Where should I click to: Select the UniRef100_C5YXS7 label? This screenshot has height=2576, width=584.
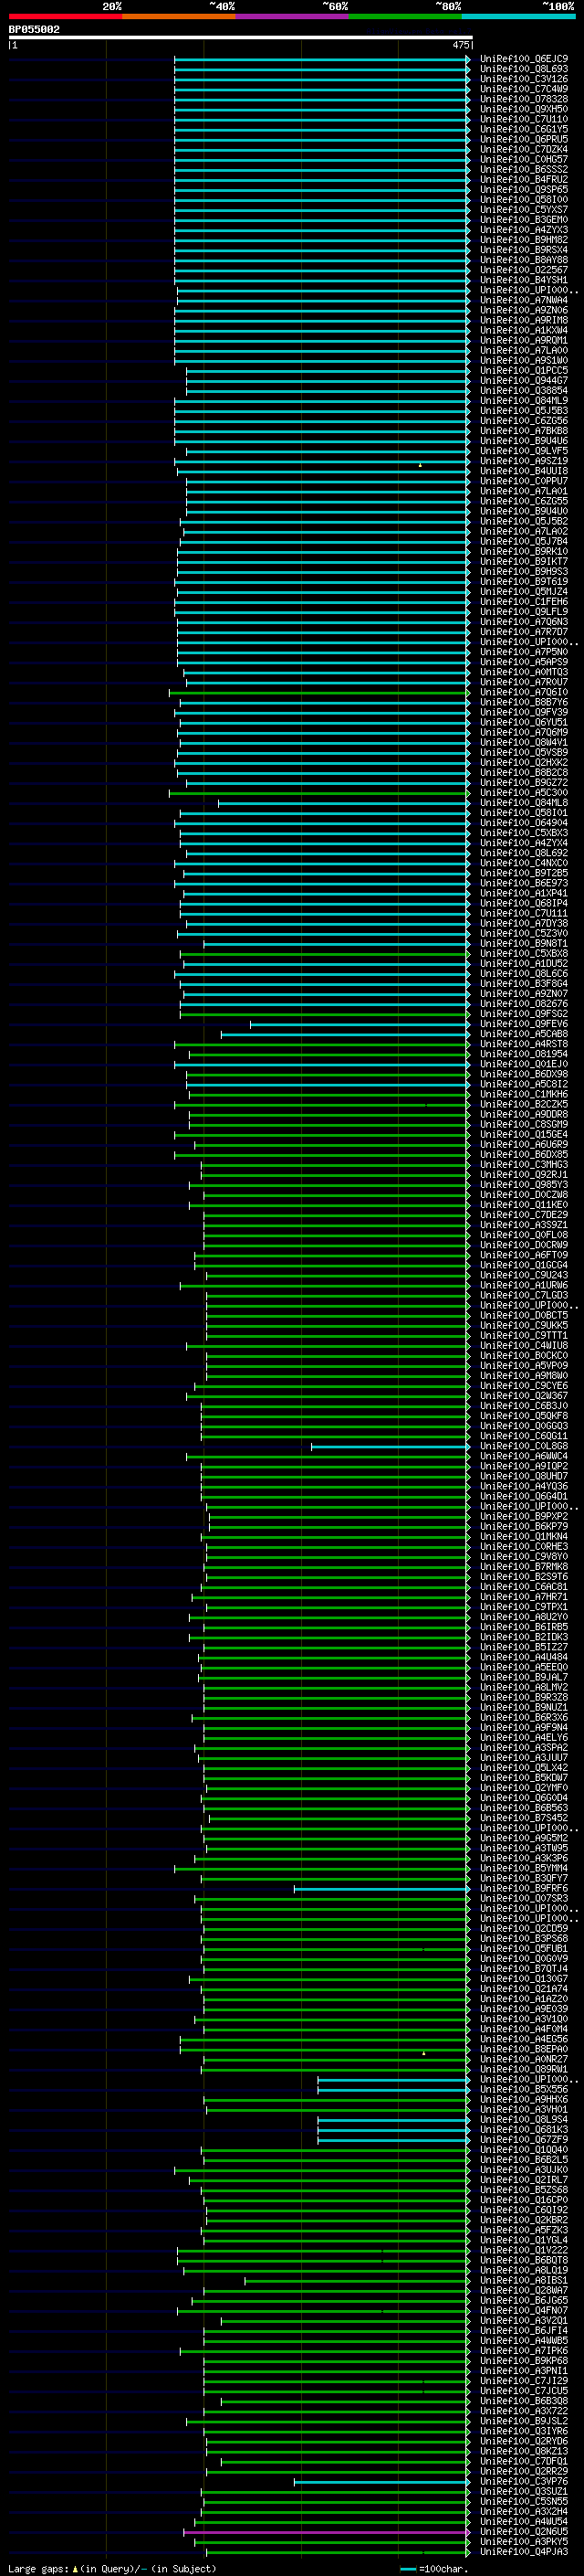tap(524, 209)
